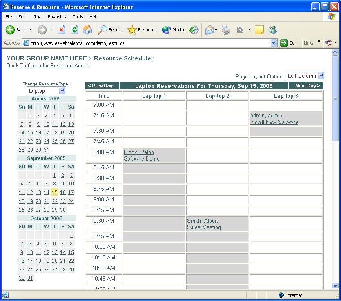Open the Search toolbar button
Screen dimensions: 341x301
pyautogui.click(x=110, y=30)
